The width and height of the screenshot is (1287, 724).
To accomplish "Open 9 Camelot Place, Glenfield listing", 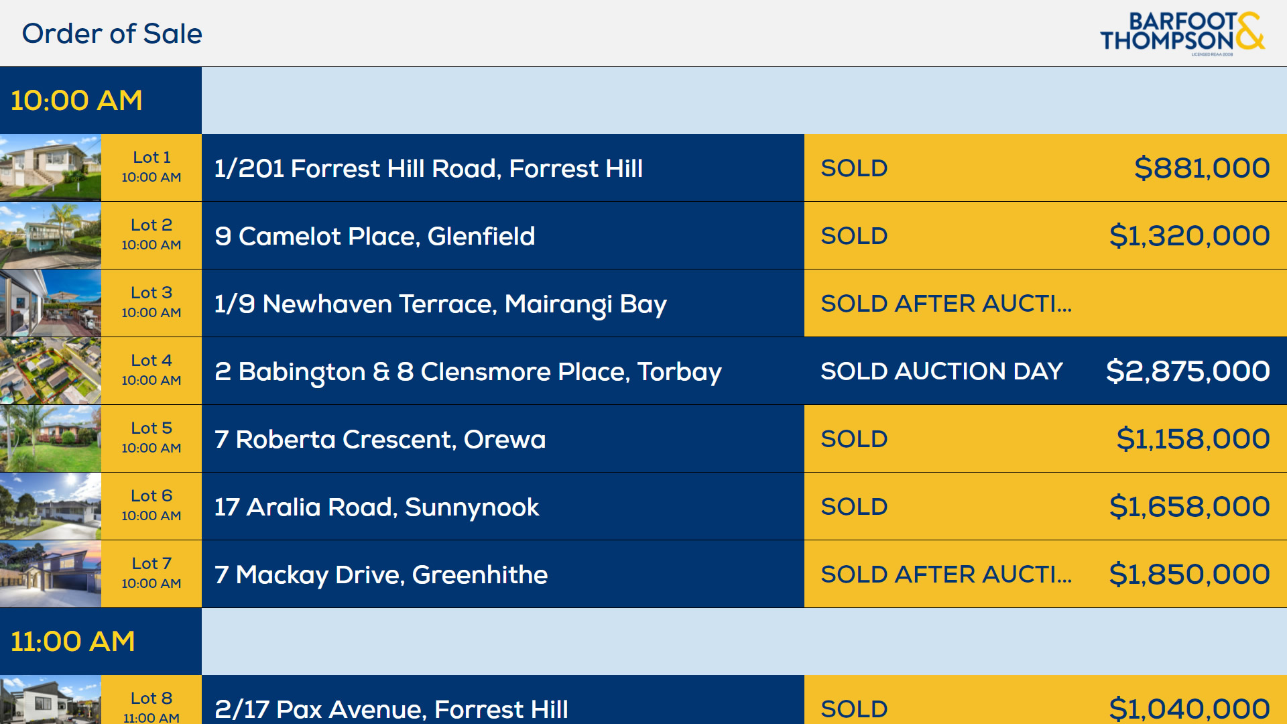I will tap(375, 236).
